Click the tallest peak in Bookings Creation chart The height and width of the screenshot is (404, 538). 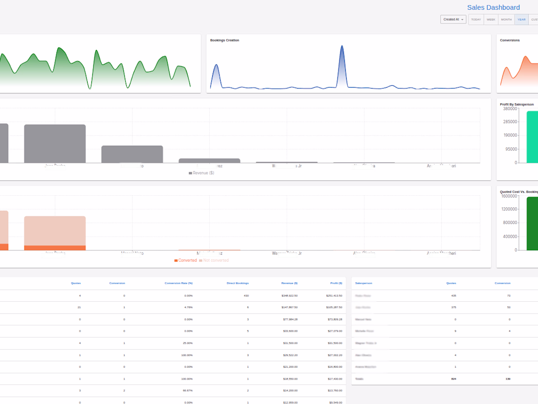pyautogui.click(x=342, y=46)
